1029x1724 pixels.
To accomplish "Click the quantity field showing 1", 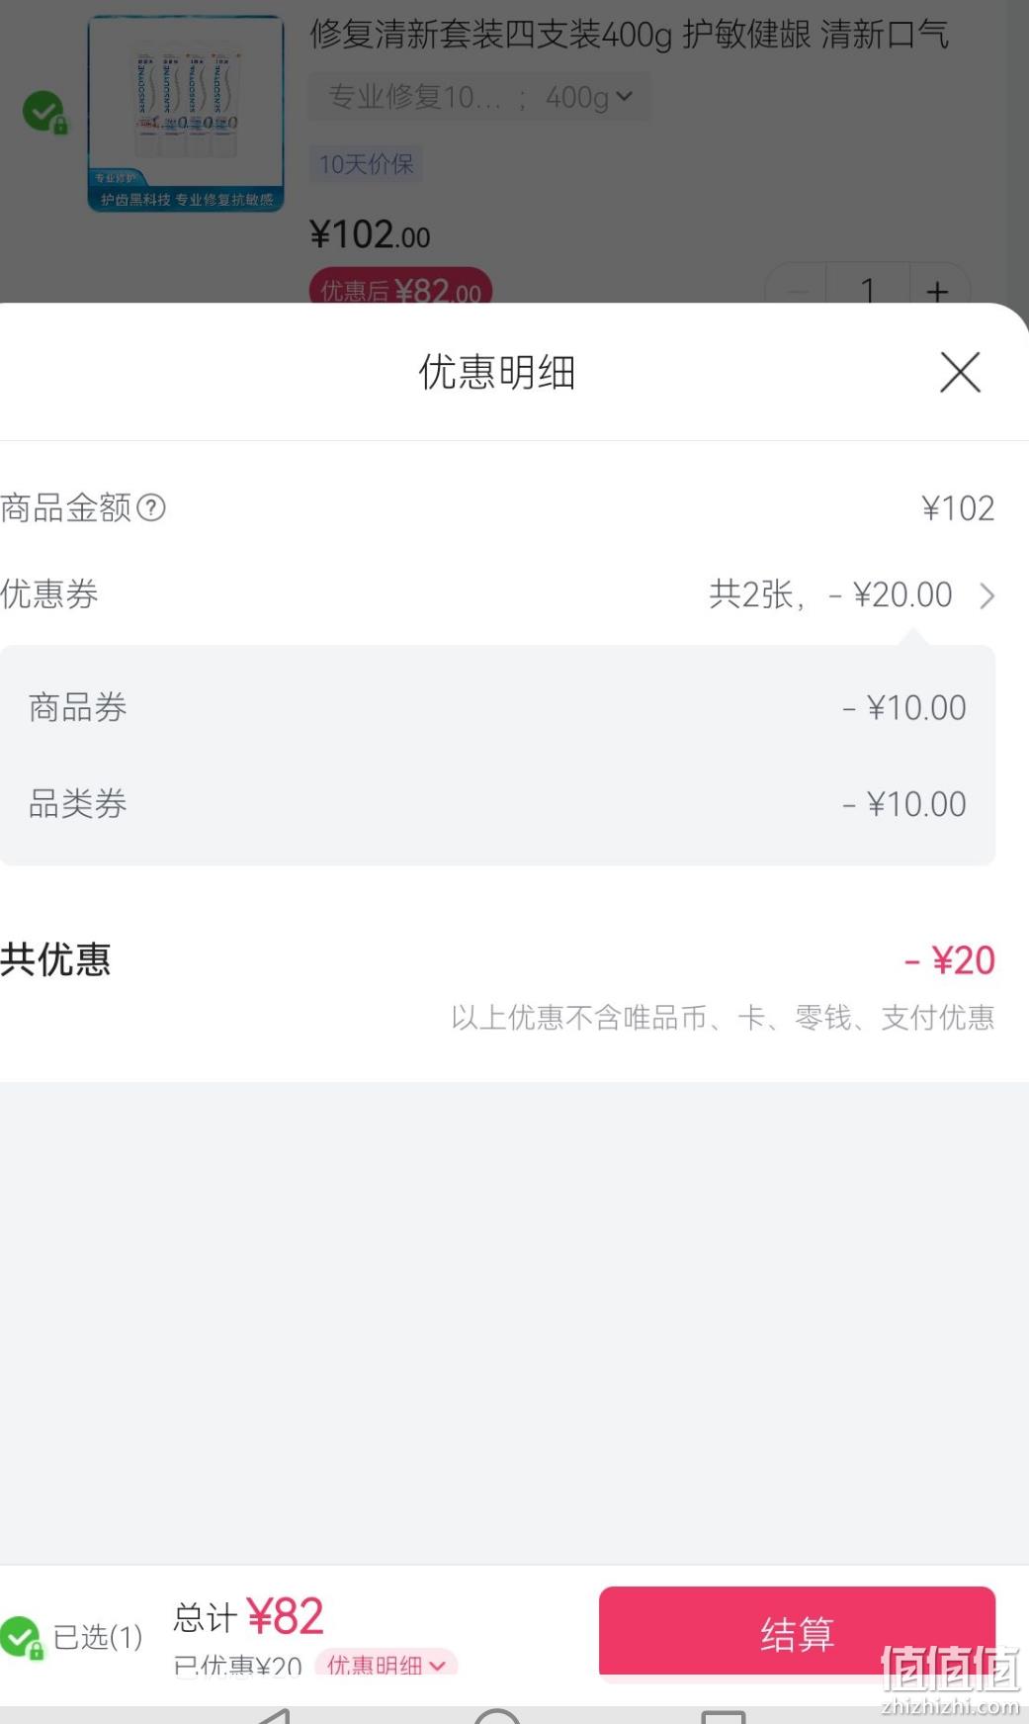I will [x=868, y=290].
